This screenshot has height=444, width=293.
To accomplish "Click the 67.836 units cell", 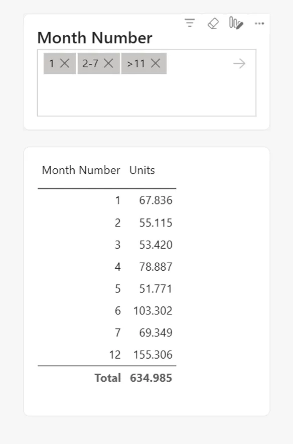I will click(x=156, y=200).
